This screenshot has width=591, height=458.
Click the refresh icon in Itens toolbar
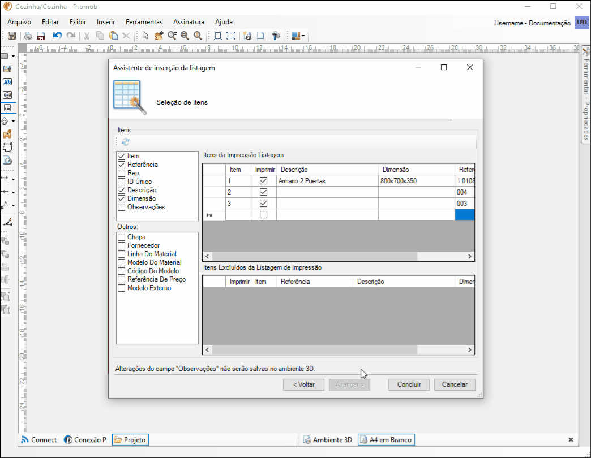[x=126, y=142]
